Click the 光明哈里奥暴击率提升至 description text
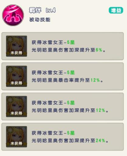 (x=61, y=80)
